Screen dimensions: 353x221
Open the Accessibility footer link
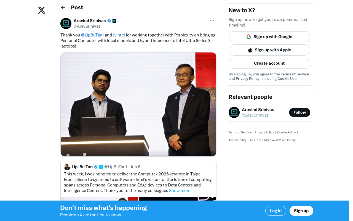pyautogui.click(x=237, y=140)
